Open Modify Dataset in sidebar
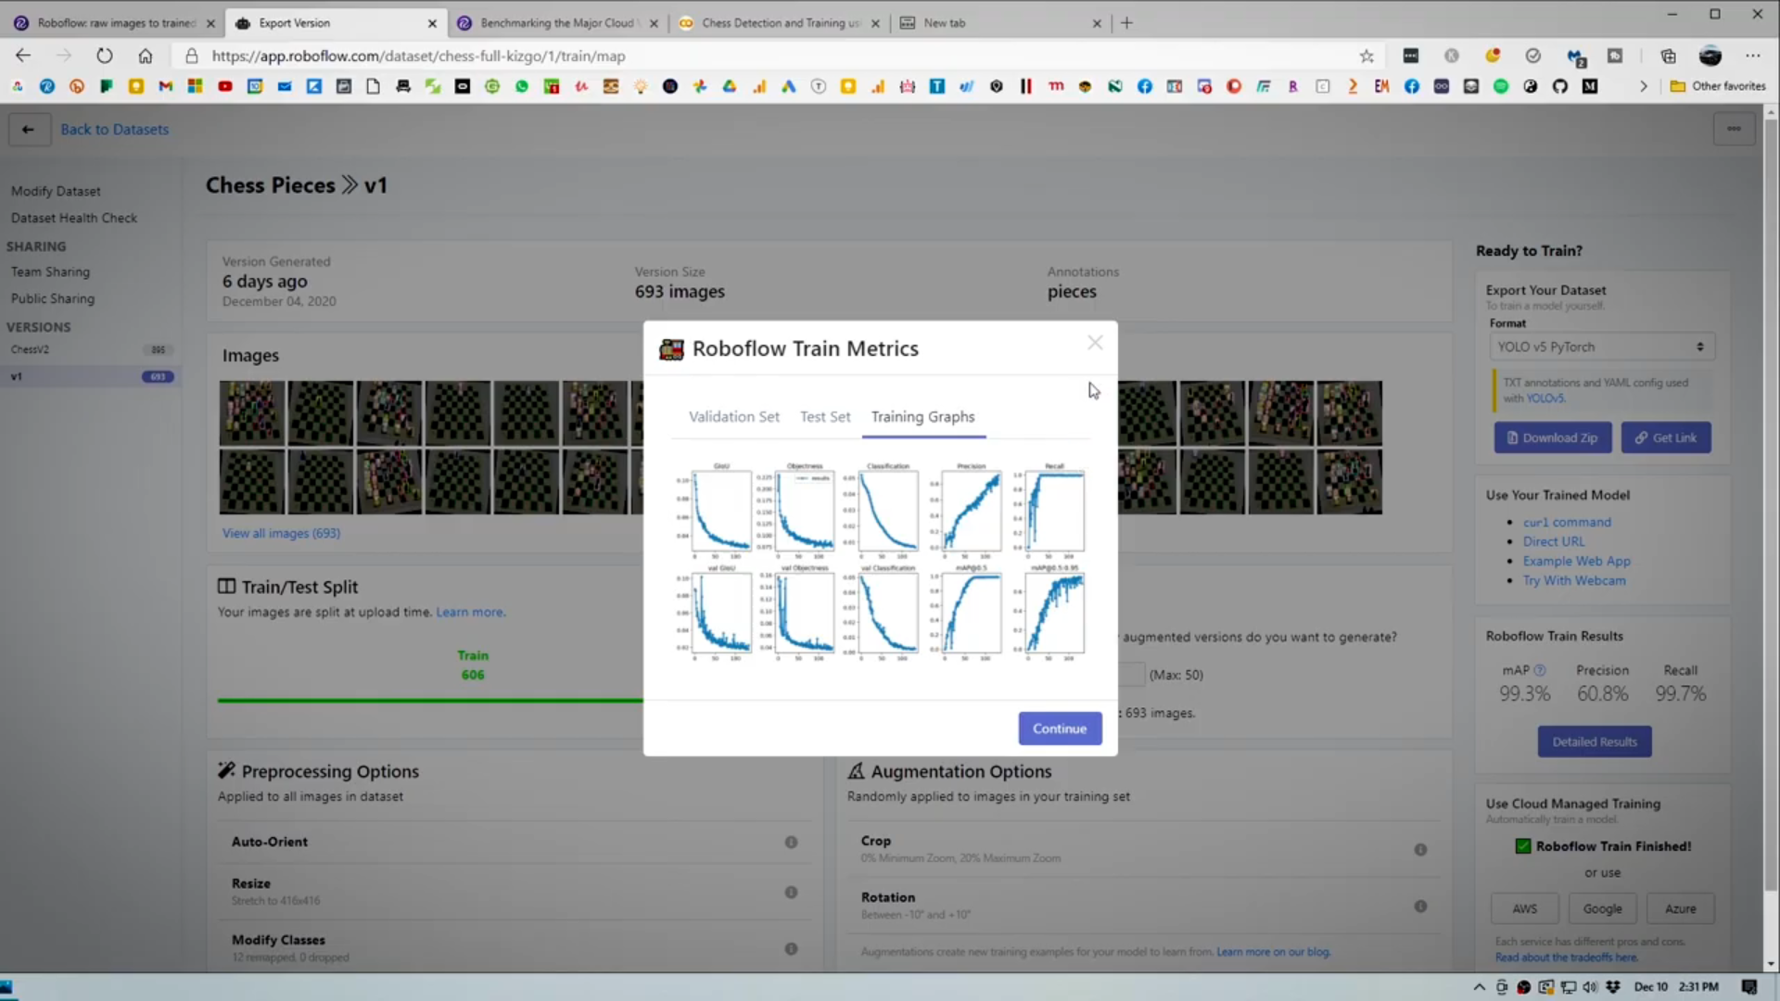The image size is (1780, 1001). pyautogui.click(x=56, y=191)
